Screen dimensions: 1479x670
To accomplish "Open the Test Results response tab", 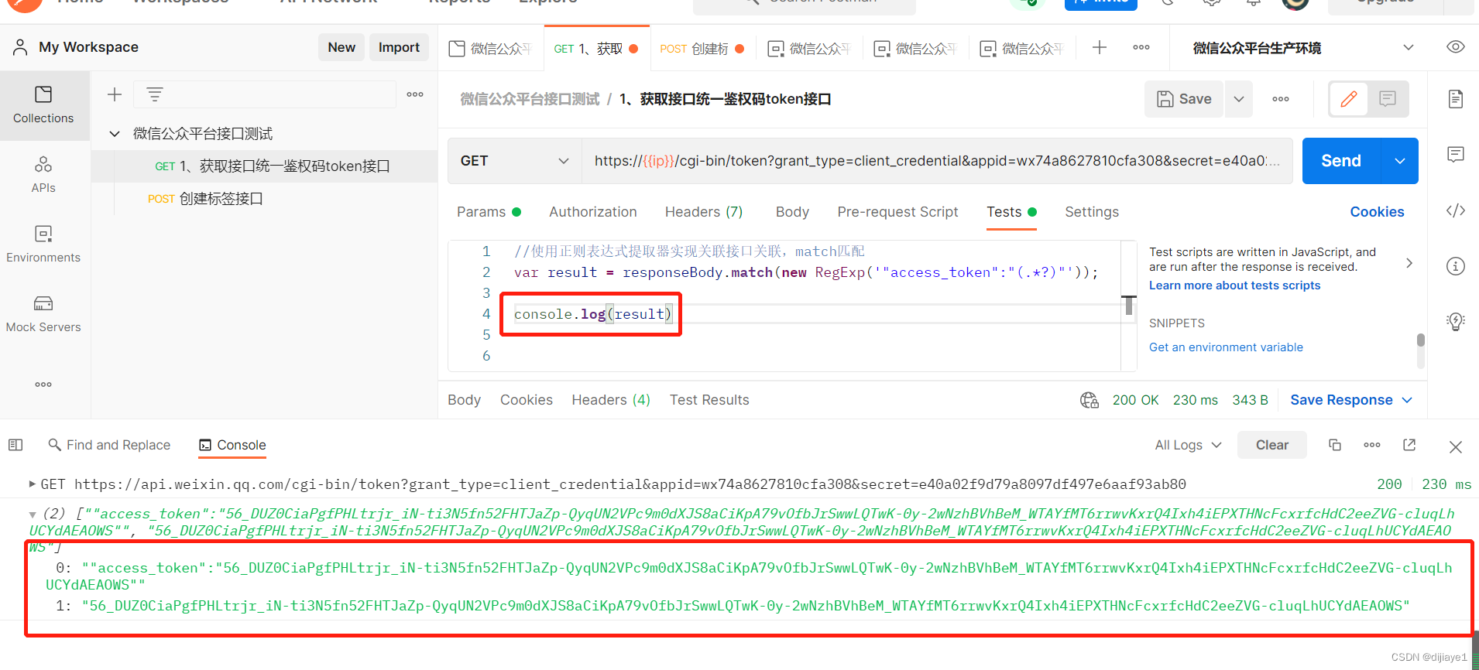I will click(x=709, y=400).
